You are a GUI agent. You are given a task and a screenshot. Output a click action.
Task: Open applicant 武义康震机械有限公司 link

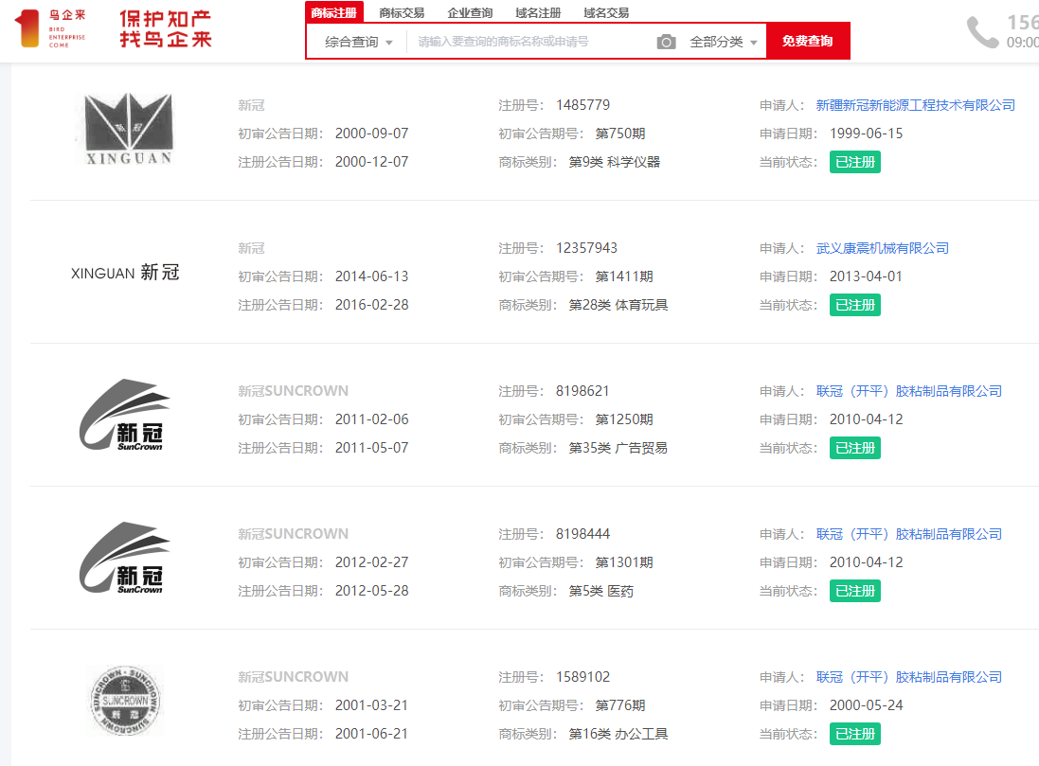coord(882,248)
